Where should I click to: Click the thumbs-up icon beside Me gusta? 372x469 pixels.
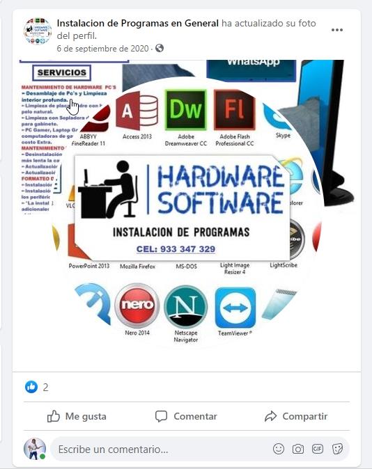pyautogui.click(x=54, y=416)
